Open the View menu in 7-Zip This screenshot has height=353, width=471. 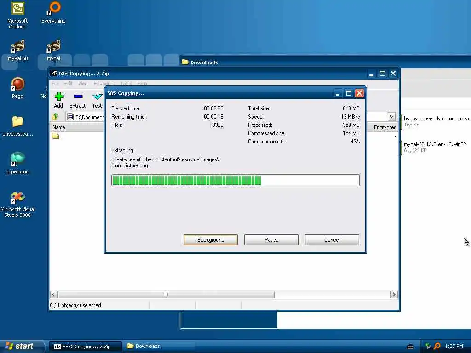(x=83, y=84)
